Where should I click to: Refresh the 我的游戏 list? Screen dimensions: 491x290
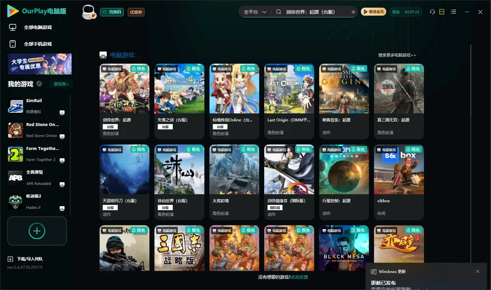[39, 84]
